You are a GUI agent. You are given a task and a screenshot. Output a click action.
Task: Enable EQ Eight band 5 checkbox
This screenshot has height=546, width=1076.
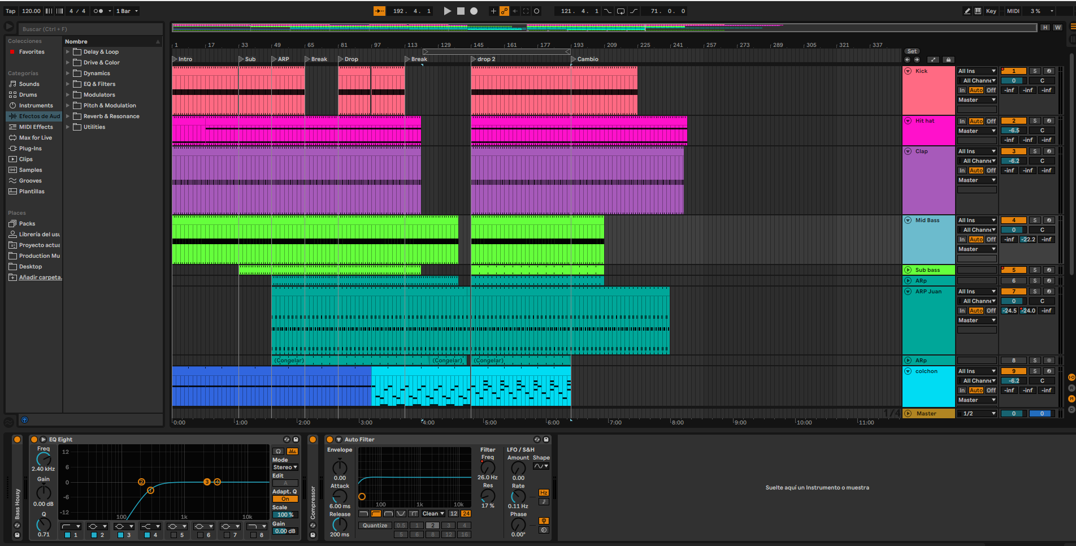tap(173, 535)
